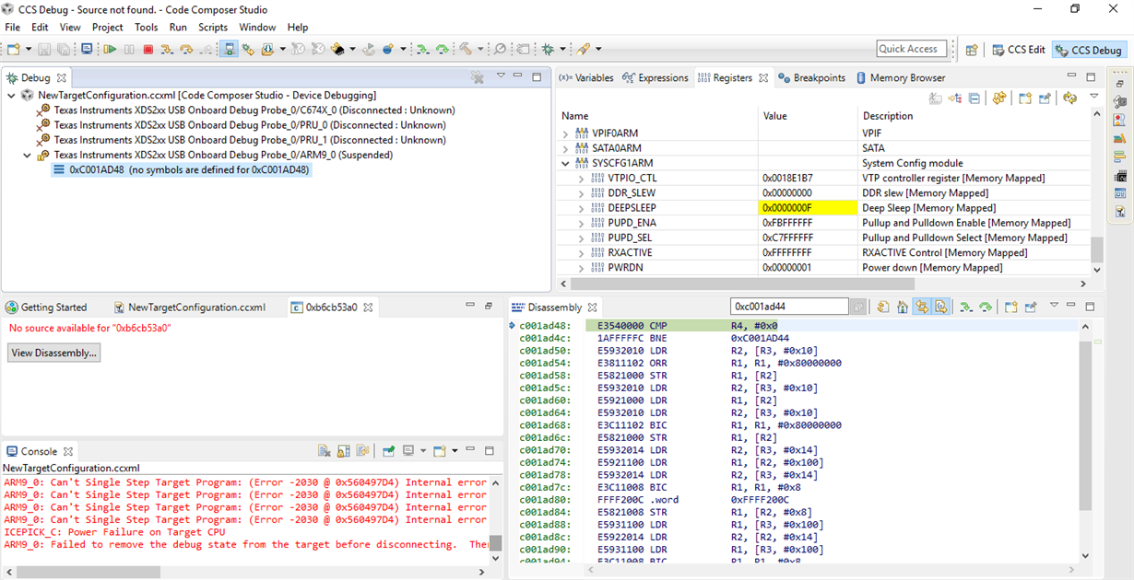The width and height of the screenshot is (1134, 580).
Task: Click the Remove All Terminated icon in the Debug view
Action: (x=477, y=77)
